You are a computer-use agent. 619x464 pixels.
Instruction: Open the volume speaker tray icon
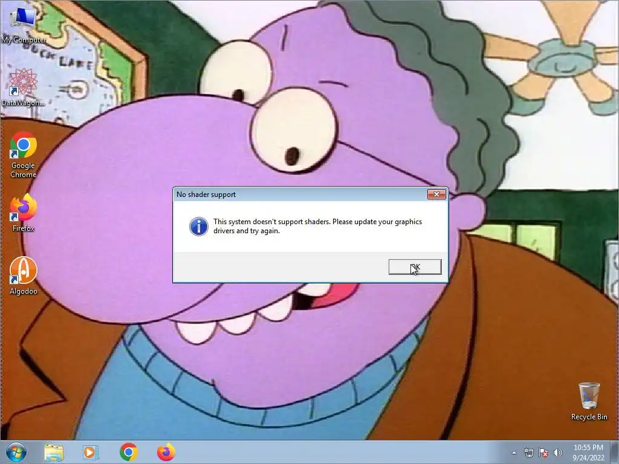(558, 453)
